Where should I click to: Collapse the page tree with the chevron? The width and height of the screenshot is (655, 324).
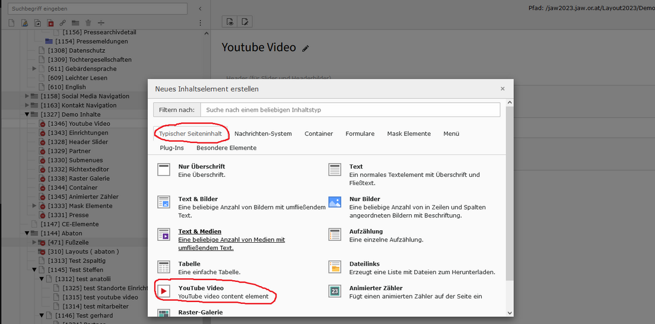pos(200,8)
